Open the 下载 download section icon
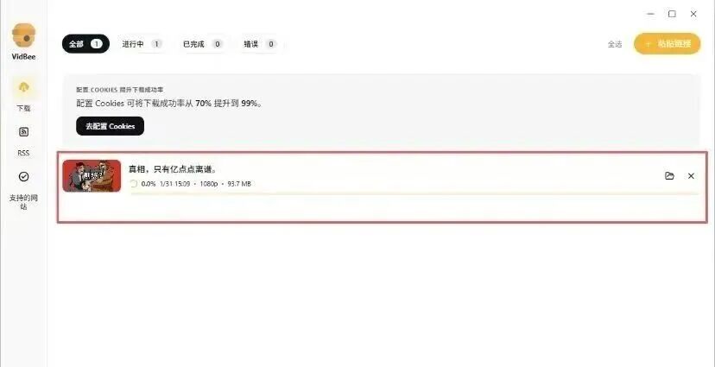 tap(23, 87)
